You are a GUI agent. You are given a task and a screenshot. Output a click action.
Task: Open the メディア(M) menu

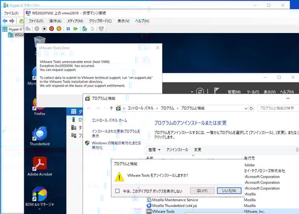click(x=75, y=21)
